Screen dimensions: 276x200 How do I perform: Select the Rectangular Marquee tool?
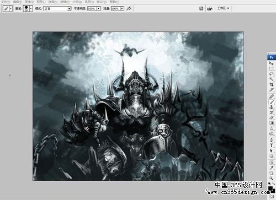coord(272,69)
